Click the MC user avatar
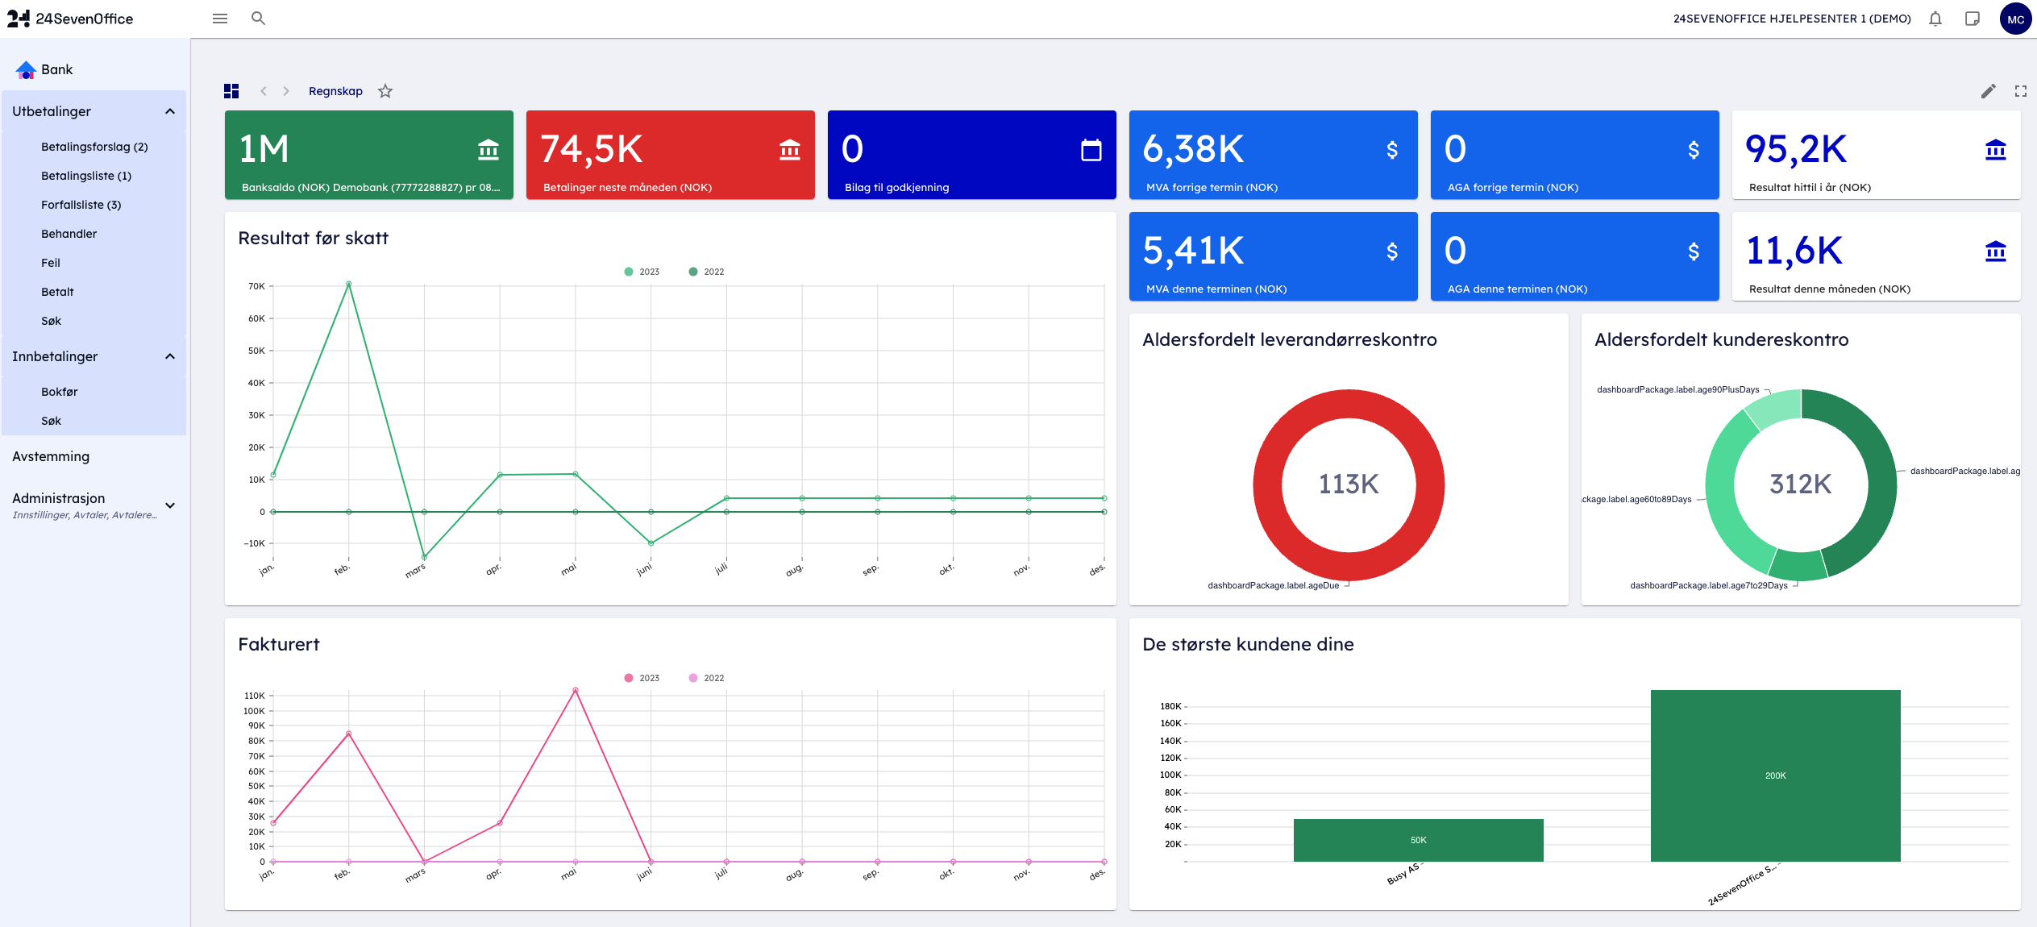Screen dimensions: 2037x927 2014,19
